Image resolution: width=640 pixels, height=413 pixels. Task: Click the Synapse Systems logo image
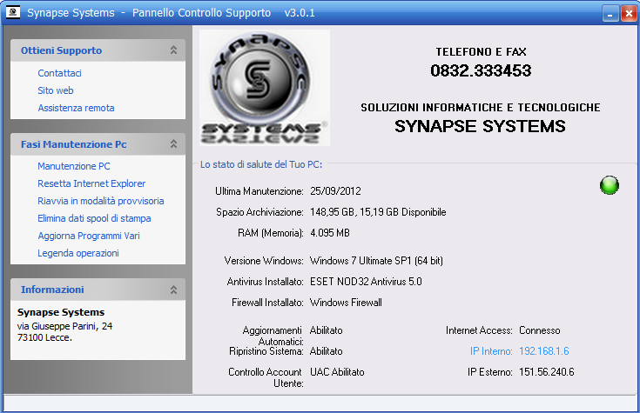265,88
